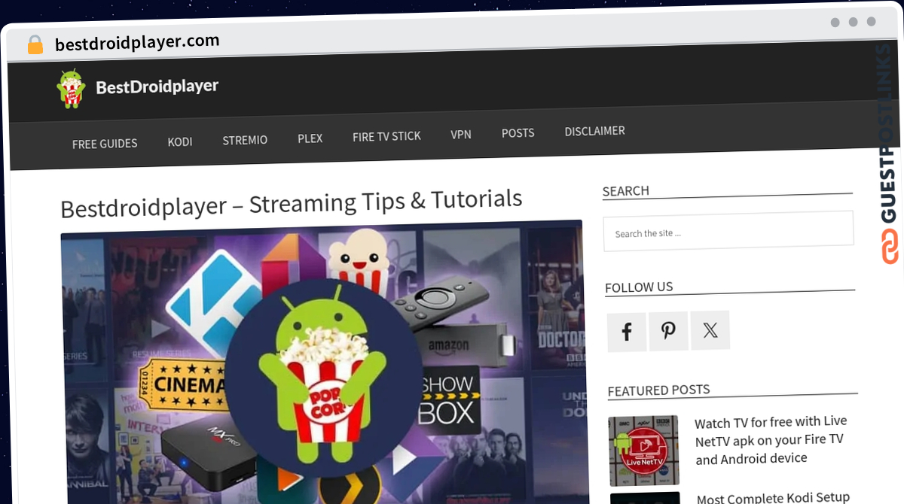Open the DISCLAIMER page link
This screenshot has height=504, width=904.
(595, 131)
